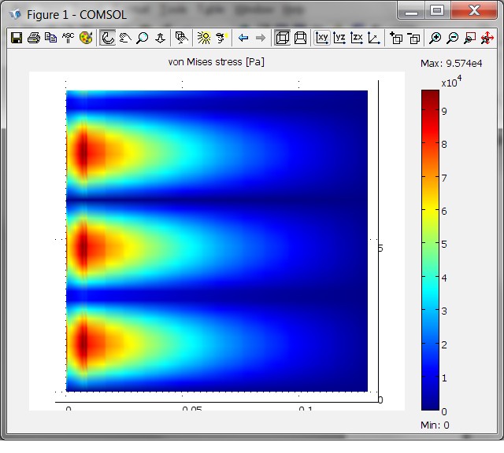Click the decrease (minus) box icon
Screen dimensions: 504x453
tap(413, 38)
